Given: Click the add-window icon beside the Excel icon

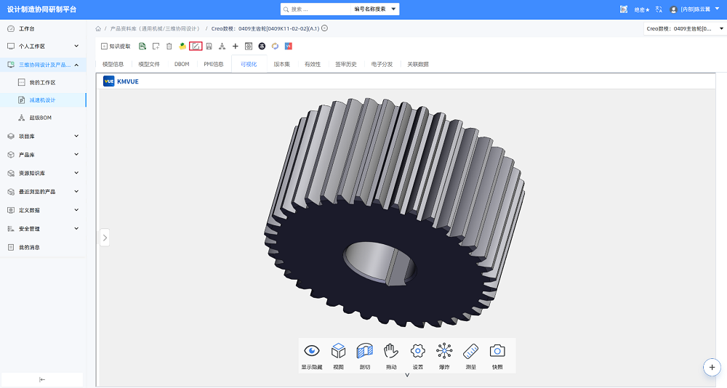Looking at the screenshot, I should coord(156,47).
